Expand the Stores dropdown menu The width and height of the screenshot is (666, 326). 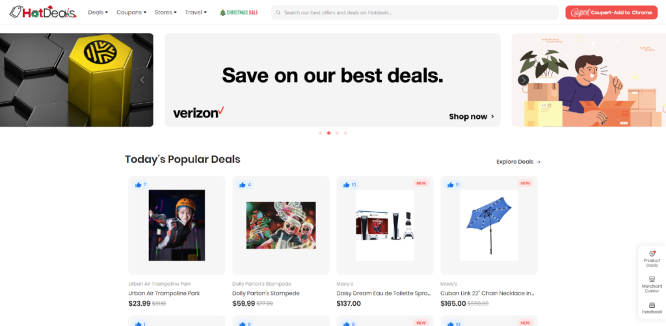[x=166, y=12]
